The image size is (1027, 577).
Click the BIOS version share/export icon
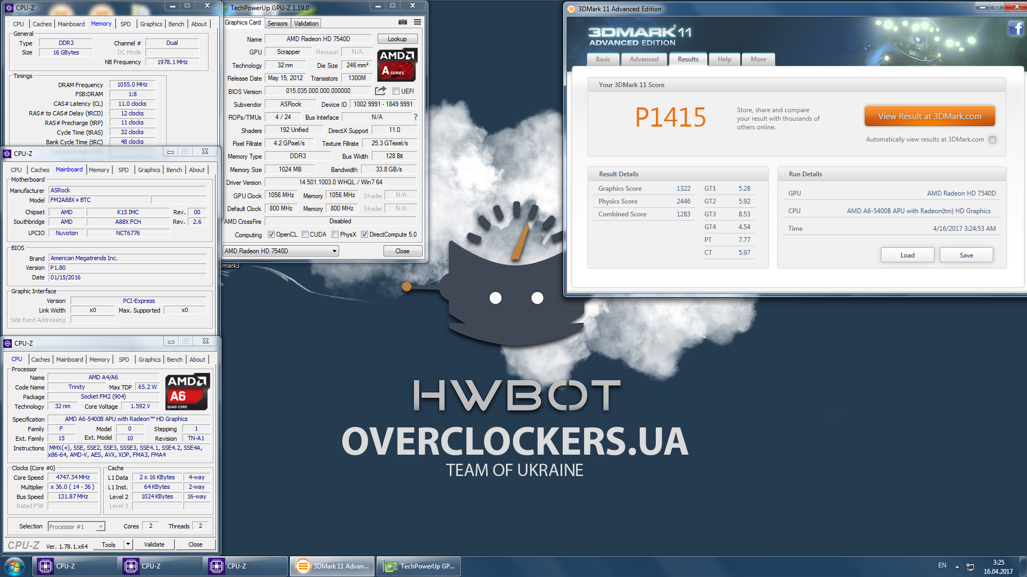coord(380,91)
